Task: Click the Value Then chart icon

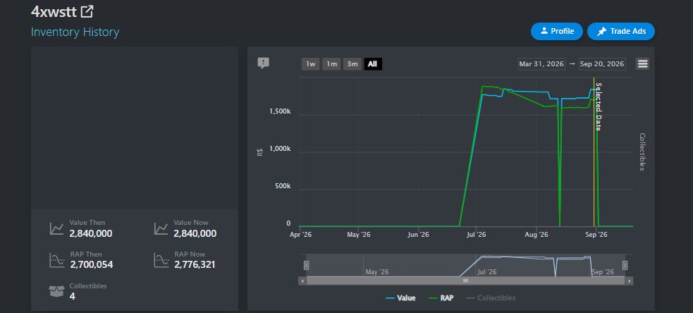Action: [x=56, y=228]
